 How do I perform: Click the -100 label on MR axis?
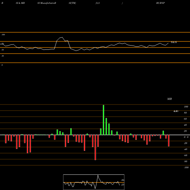click(x=186, y=168)
